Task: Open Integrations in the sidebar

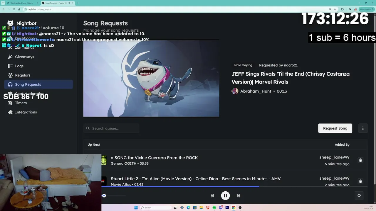Action: click(38, 112)
